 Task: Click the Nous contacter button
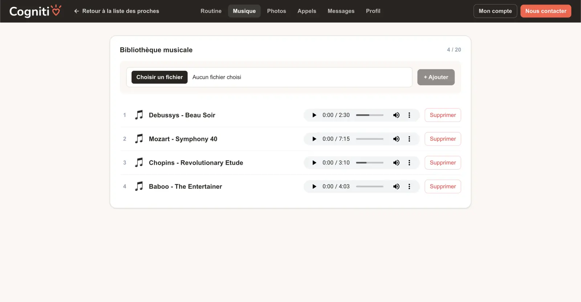click(546, 11)
